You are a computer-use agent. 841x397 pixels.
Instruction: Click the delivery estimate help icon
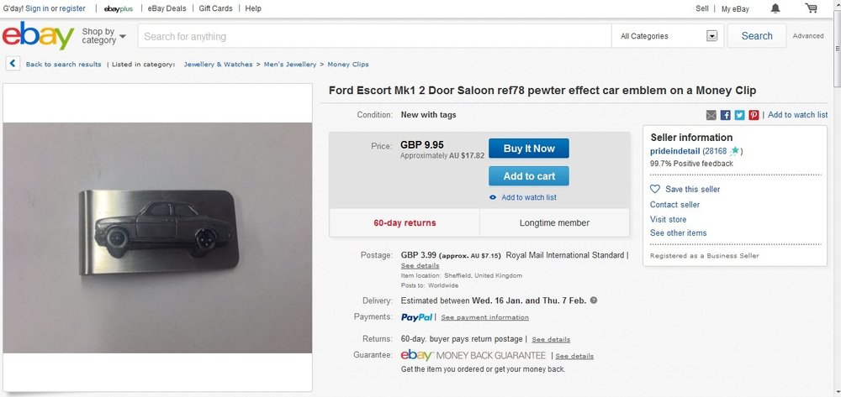594,300
